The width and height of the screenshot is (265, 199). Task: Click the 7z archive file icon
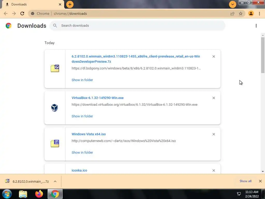55,68
